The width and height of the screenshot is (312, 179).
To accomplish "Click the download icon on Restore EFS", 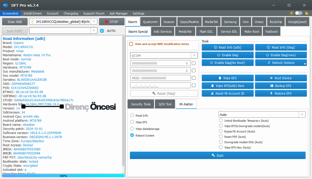I will click(x=271, y=93).
